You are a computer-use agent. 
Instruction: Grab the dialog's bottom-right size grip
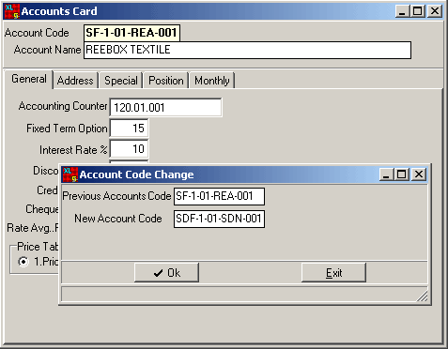coord(423,296)
